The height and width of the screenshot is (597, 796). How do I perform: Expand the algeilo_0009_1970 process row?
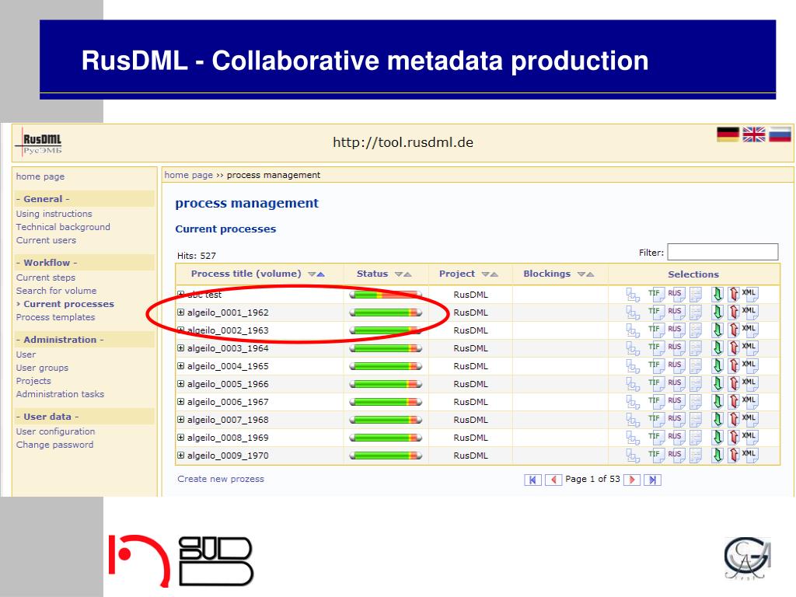(x=180, y=456)
